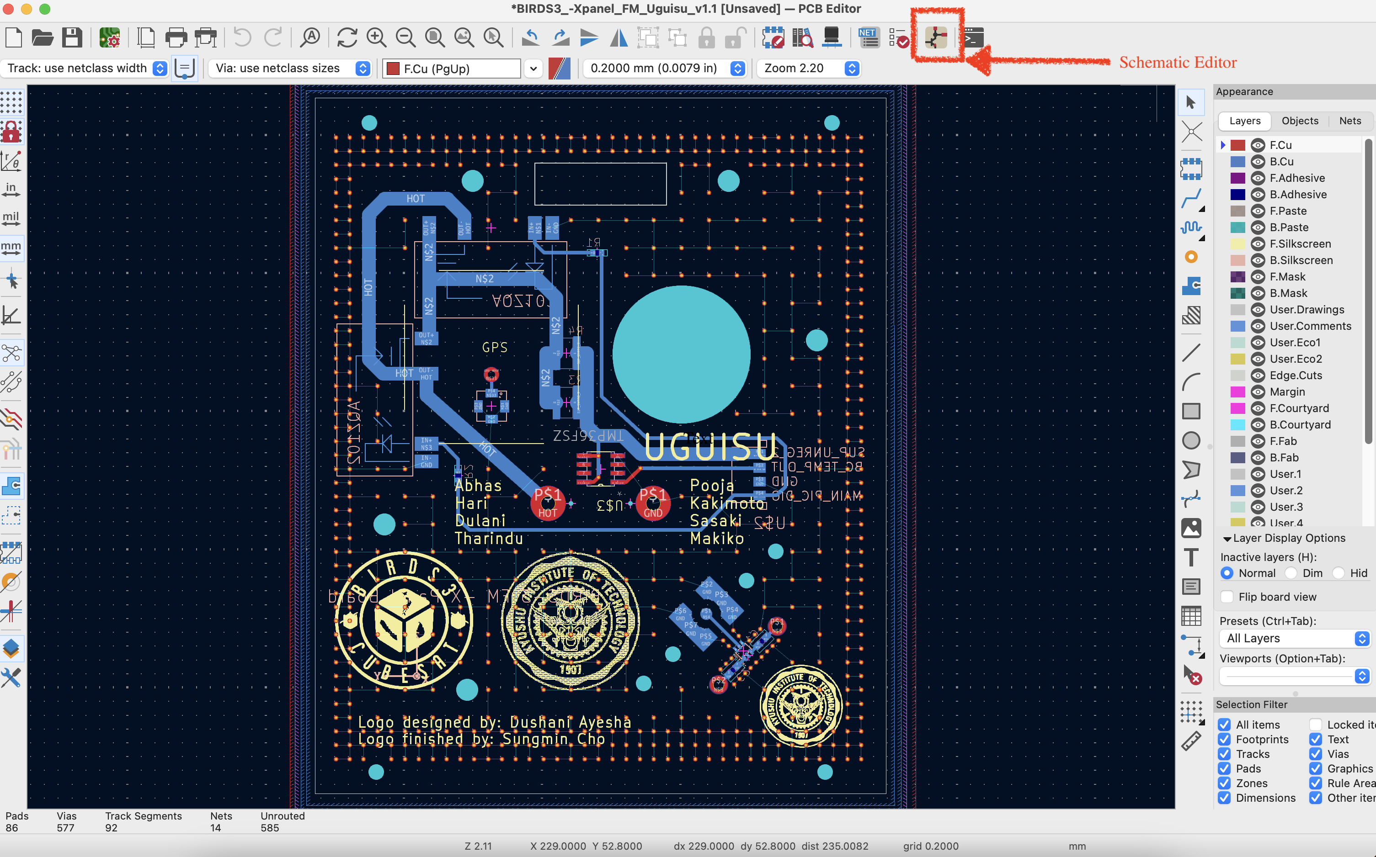Image resolution: width=1376 pixels, height=857 pixels.
Task: Enable Flip board view checkbox
Action: (x=1227, y=597)
